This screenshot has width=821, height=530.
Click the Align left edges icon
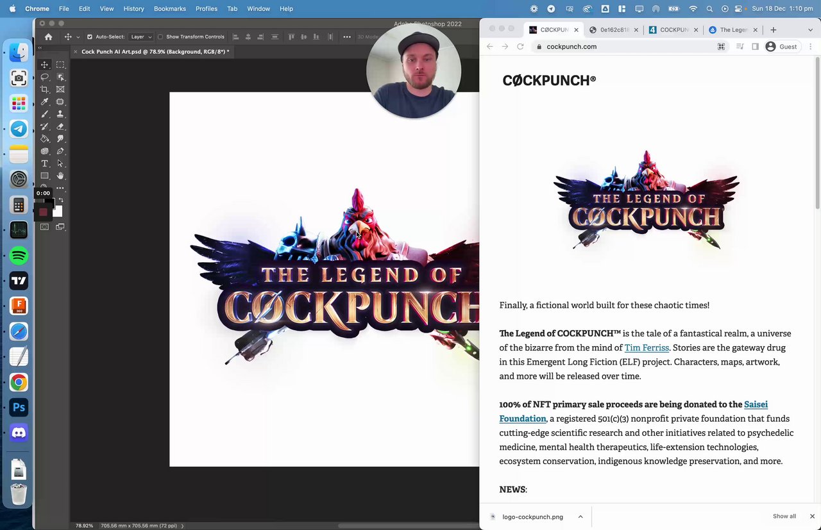(x=235, y=37)
